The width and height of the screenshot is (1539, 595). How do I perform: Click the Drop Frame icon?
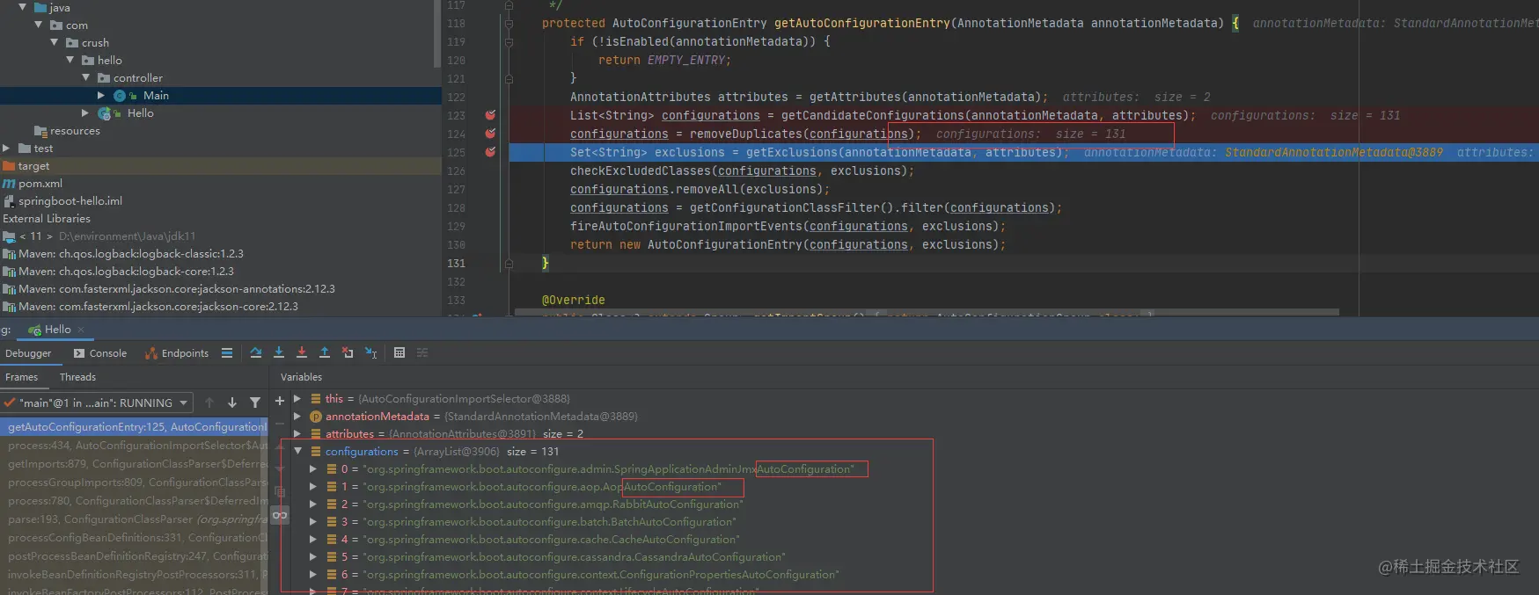pyautogui.click(x=348, y=352)
